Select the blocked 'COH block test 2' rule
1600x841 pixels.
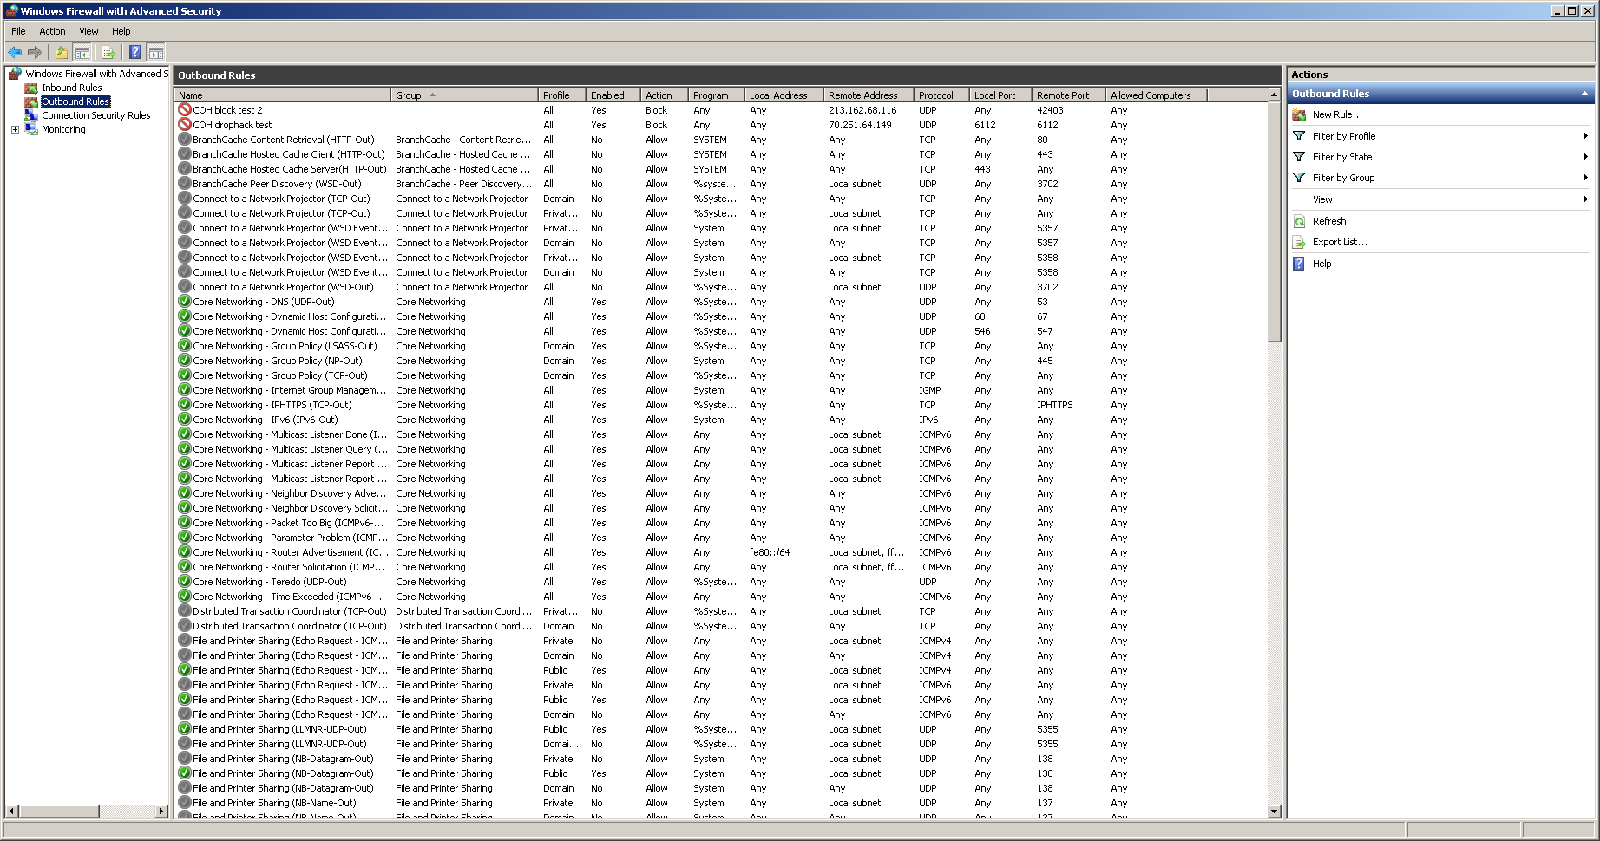coord(227,110)
